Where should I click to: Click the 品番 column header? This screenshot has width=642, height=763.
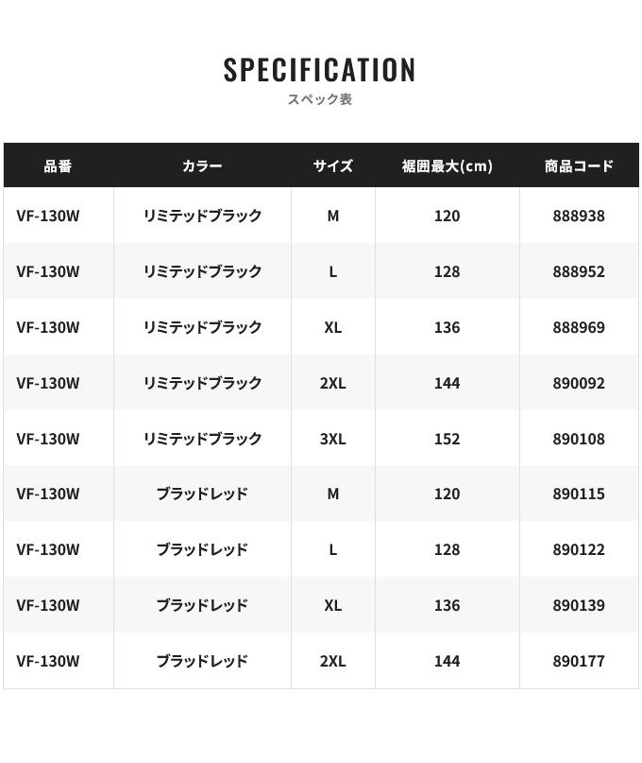[58, 166]
